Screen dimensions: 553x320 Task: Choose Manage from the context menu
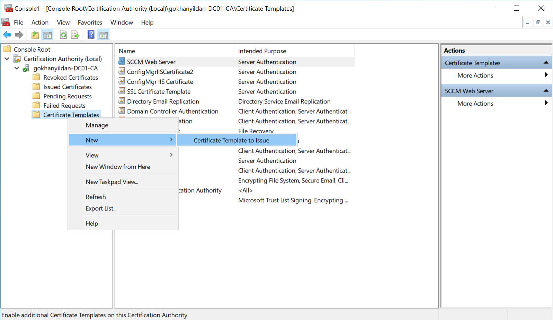pos(123,125)
